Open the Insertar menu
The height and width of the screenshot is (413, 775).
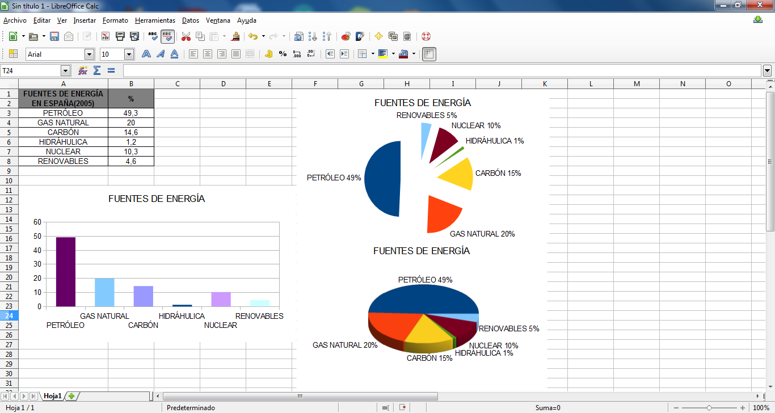point(85,20)
